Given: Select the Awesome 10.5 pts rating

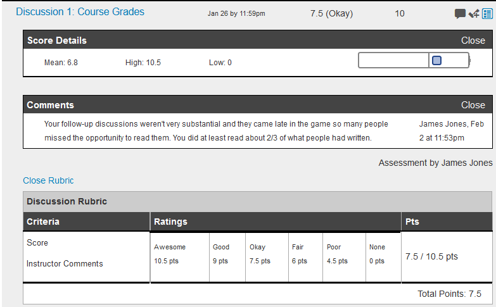Looking at the screenshot, I should [x=180, y=254].
